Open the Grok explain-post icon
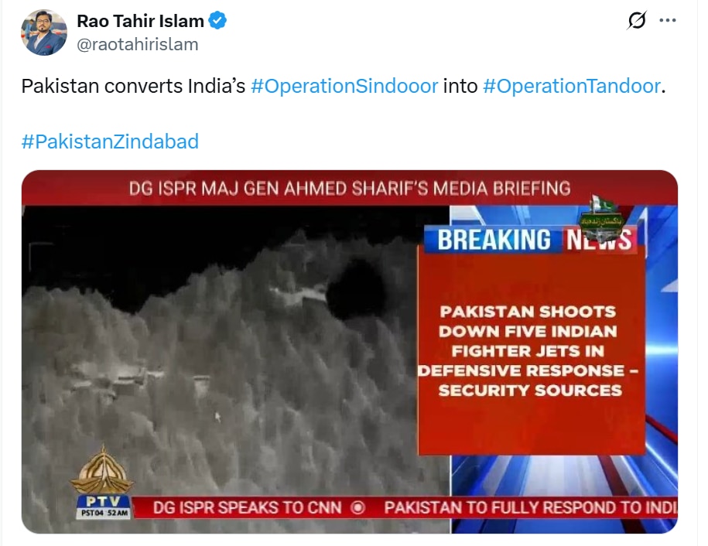The width and height of the screenshot is (708, 546). coord(637,20)
